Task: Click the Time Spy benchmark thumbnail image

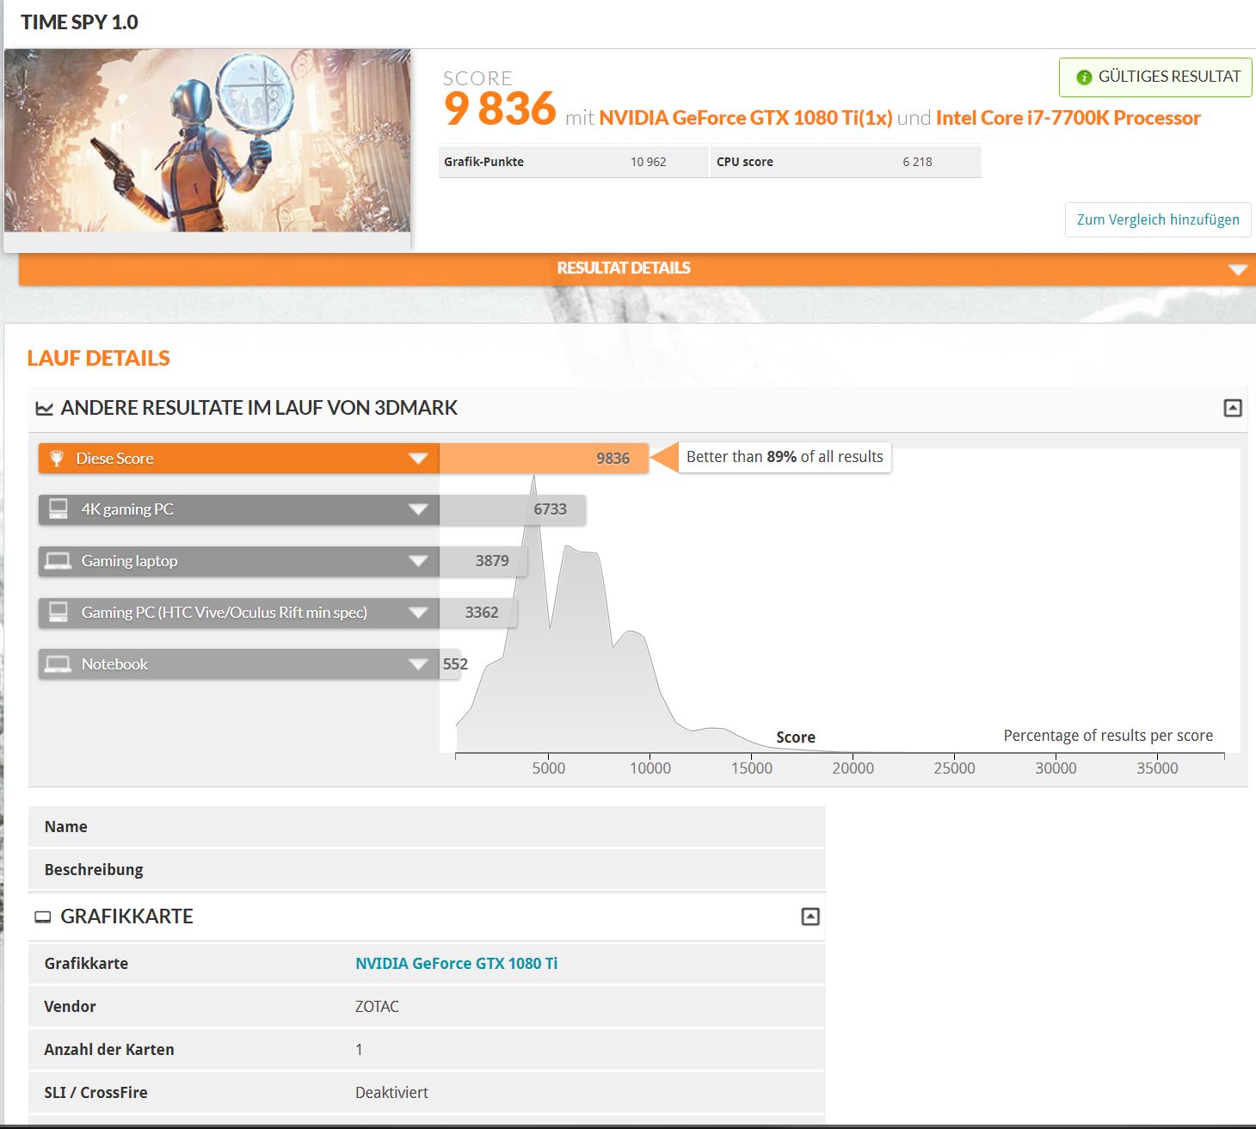Action: (x=207, y=140)
